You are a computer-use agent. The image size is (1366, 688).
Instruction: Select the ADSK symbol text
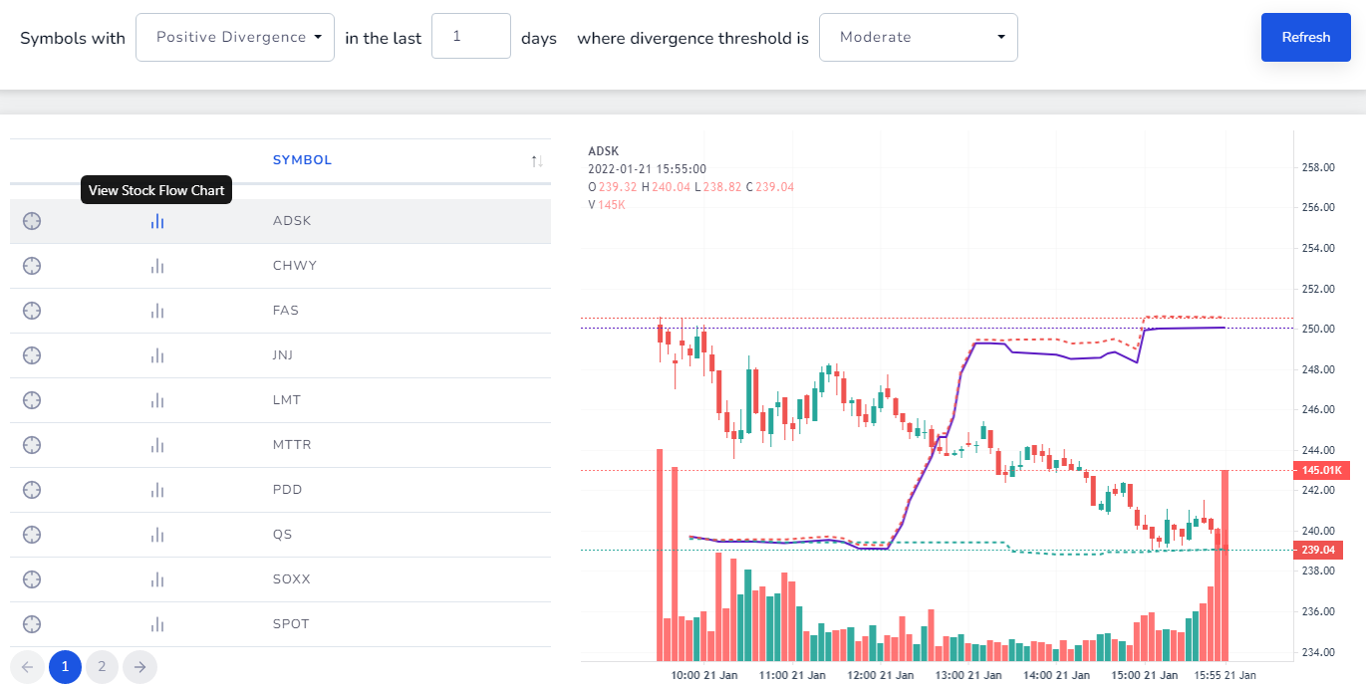point(292,221)
